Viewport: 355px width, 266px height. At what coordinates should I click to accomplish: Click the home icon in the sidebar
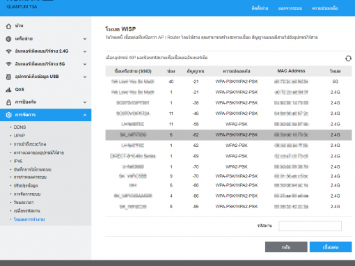point(8,26)
